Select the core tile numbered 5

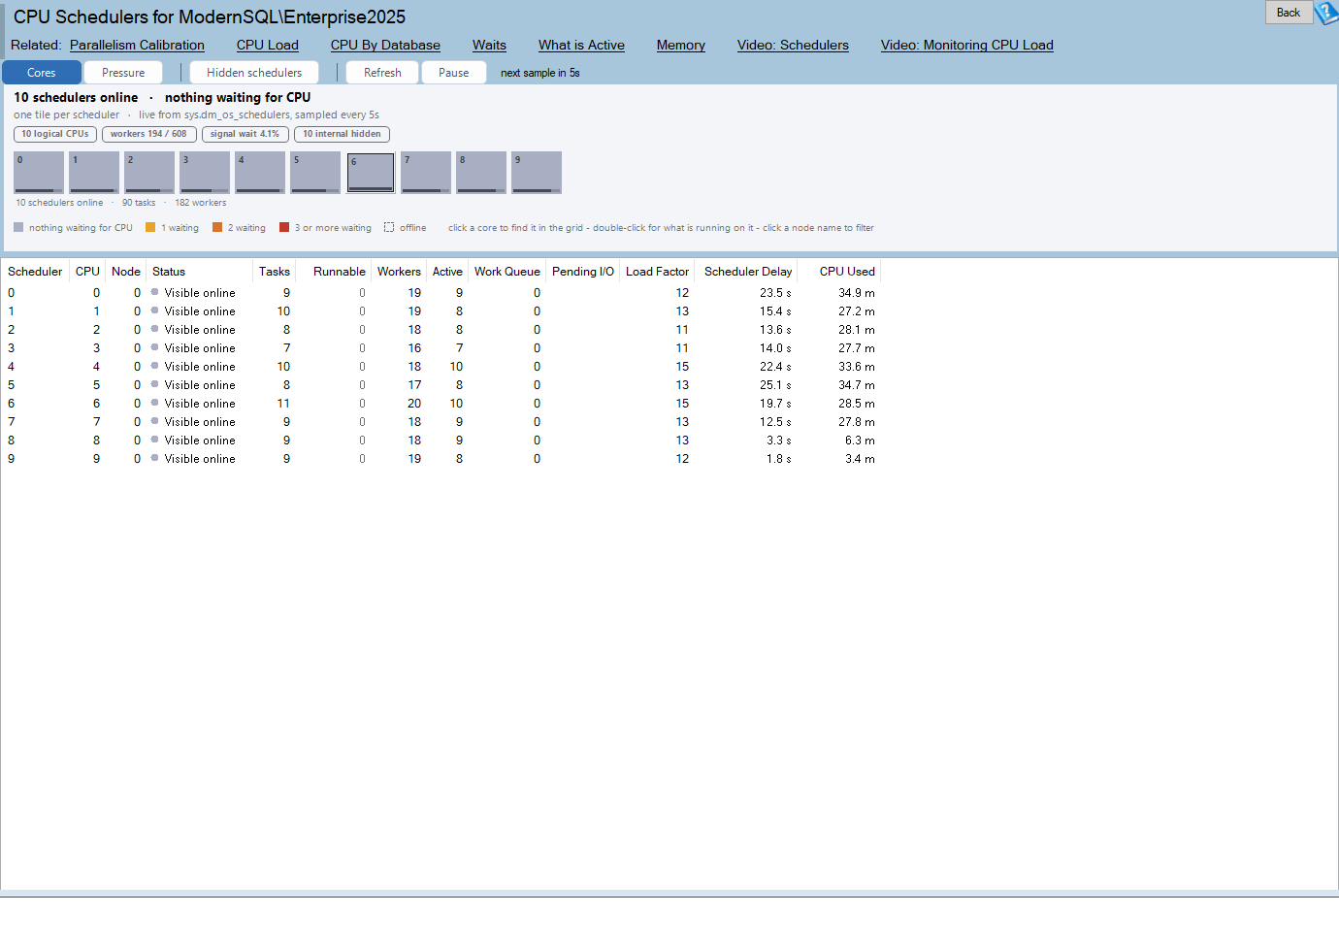click(315, 173)
